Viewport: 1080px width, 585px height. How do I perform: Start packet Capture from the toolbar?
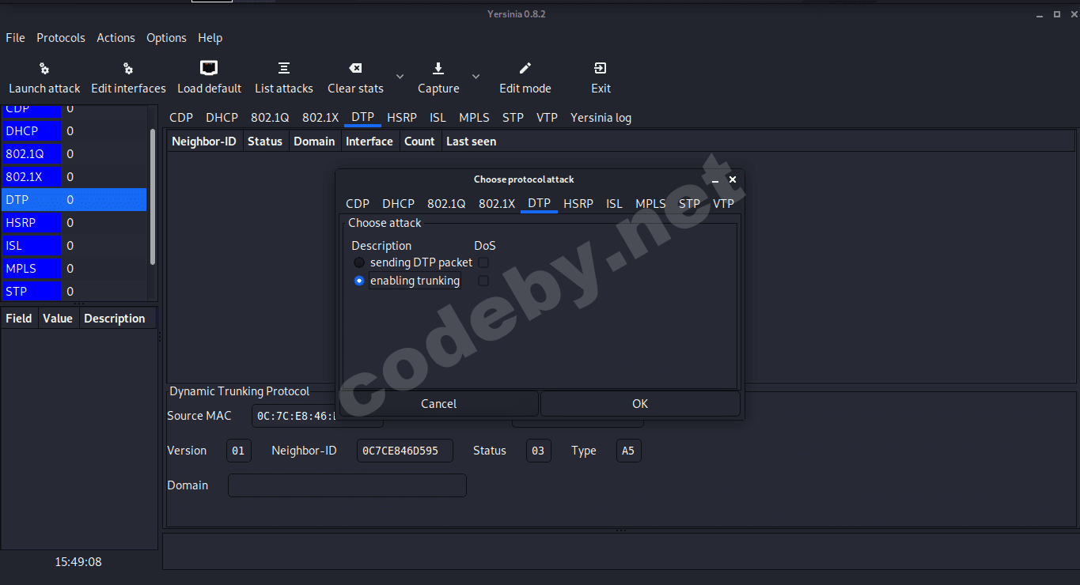point(438,76)
